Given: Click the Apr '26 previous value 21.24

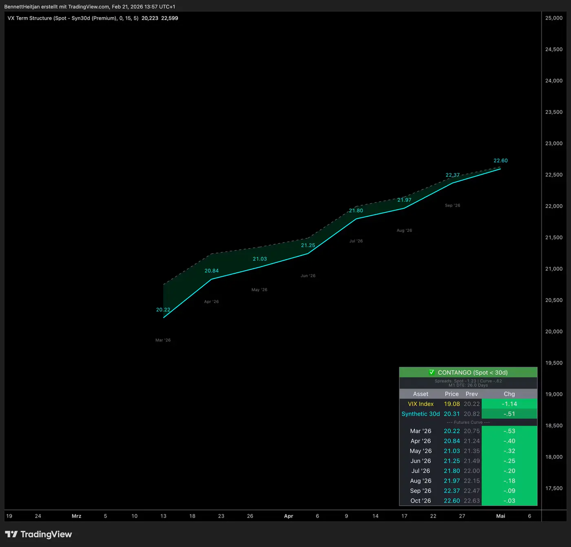Looking at the screenshot, I should point(471,441).
